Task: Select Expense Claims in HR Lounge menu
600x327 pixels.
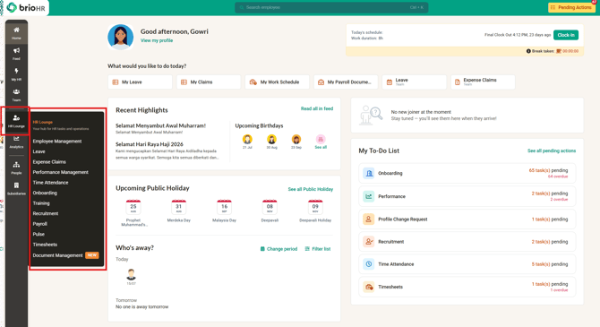Action: (49, 162)
